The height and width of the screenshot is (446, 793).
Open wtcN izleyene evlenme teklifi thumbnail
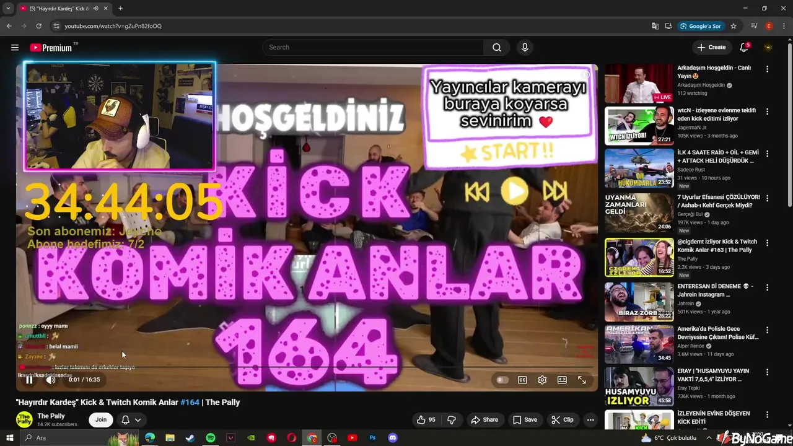639,126
